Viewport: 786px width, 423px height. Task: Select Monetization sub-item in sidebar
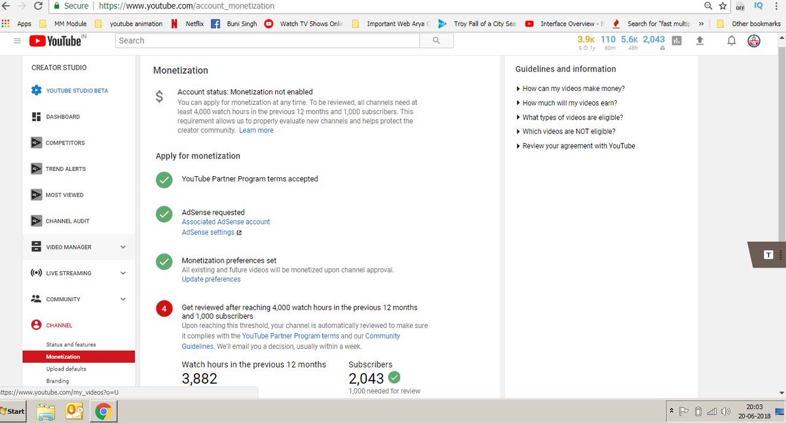79,357
